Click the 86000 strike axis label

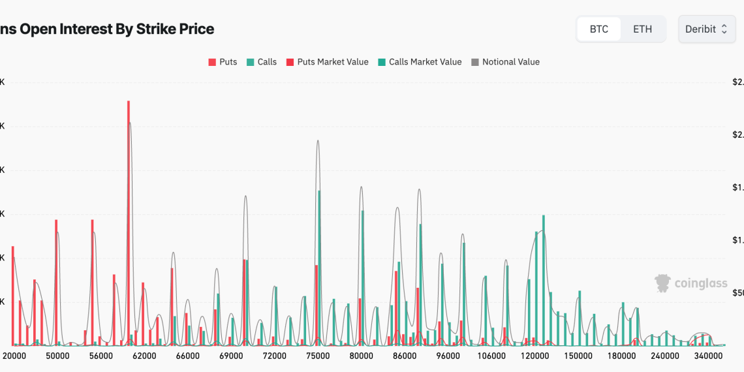[405, 356]
